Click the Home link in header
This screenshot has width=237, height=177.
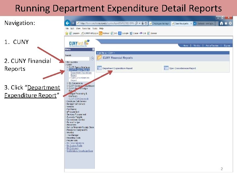[x=186, y=46]
